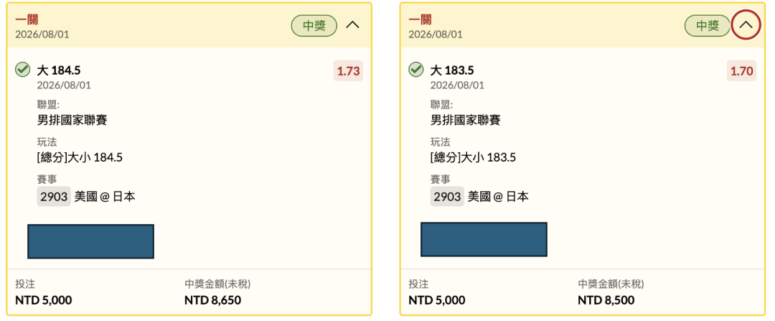This screenshot has width=775, height=321.
Task: Click match number 2903 in right card
Action: pos(447,196)
